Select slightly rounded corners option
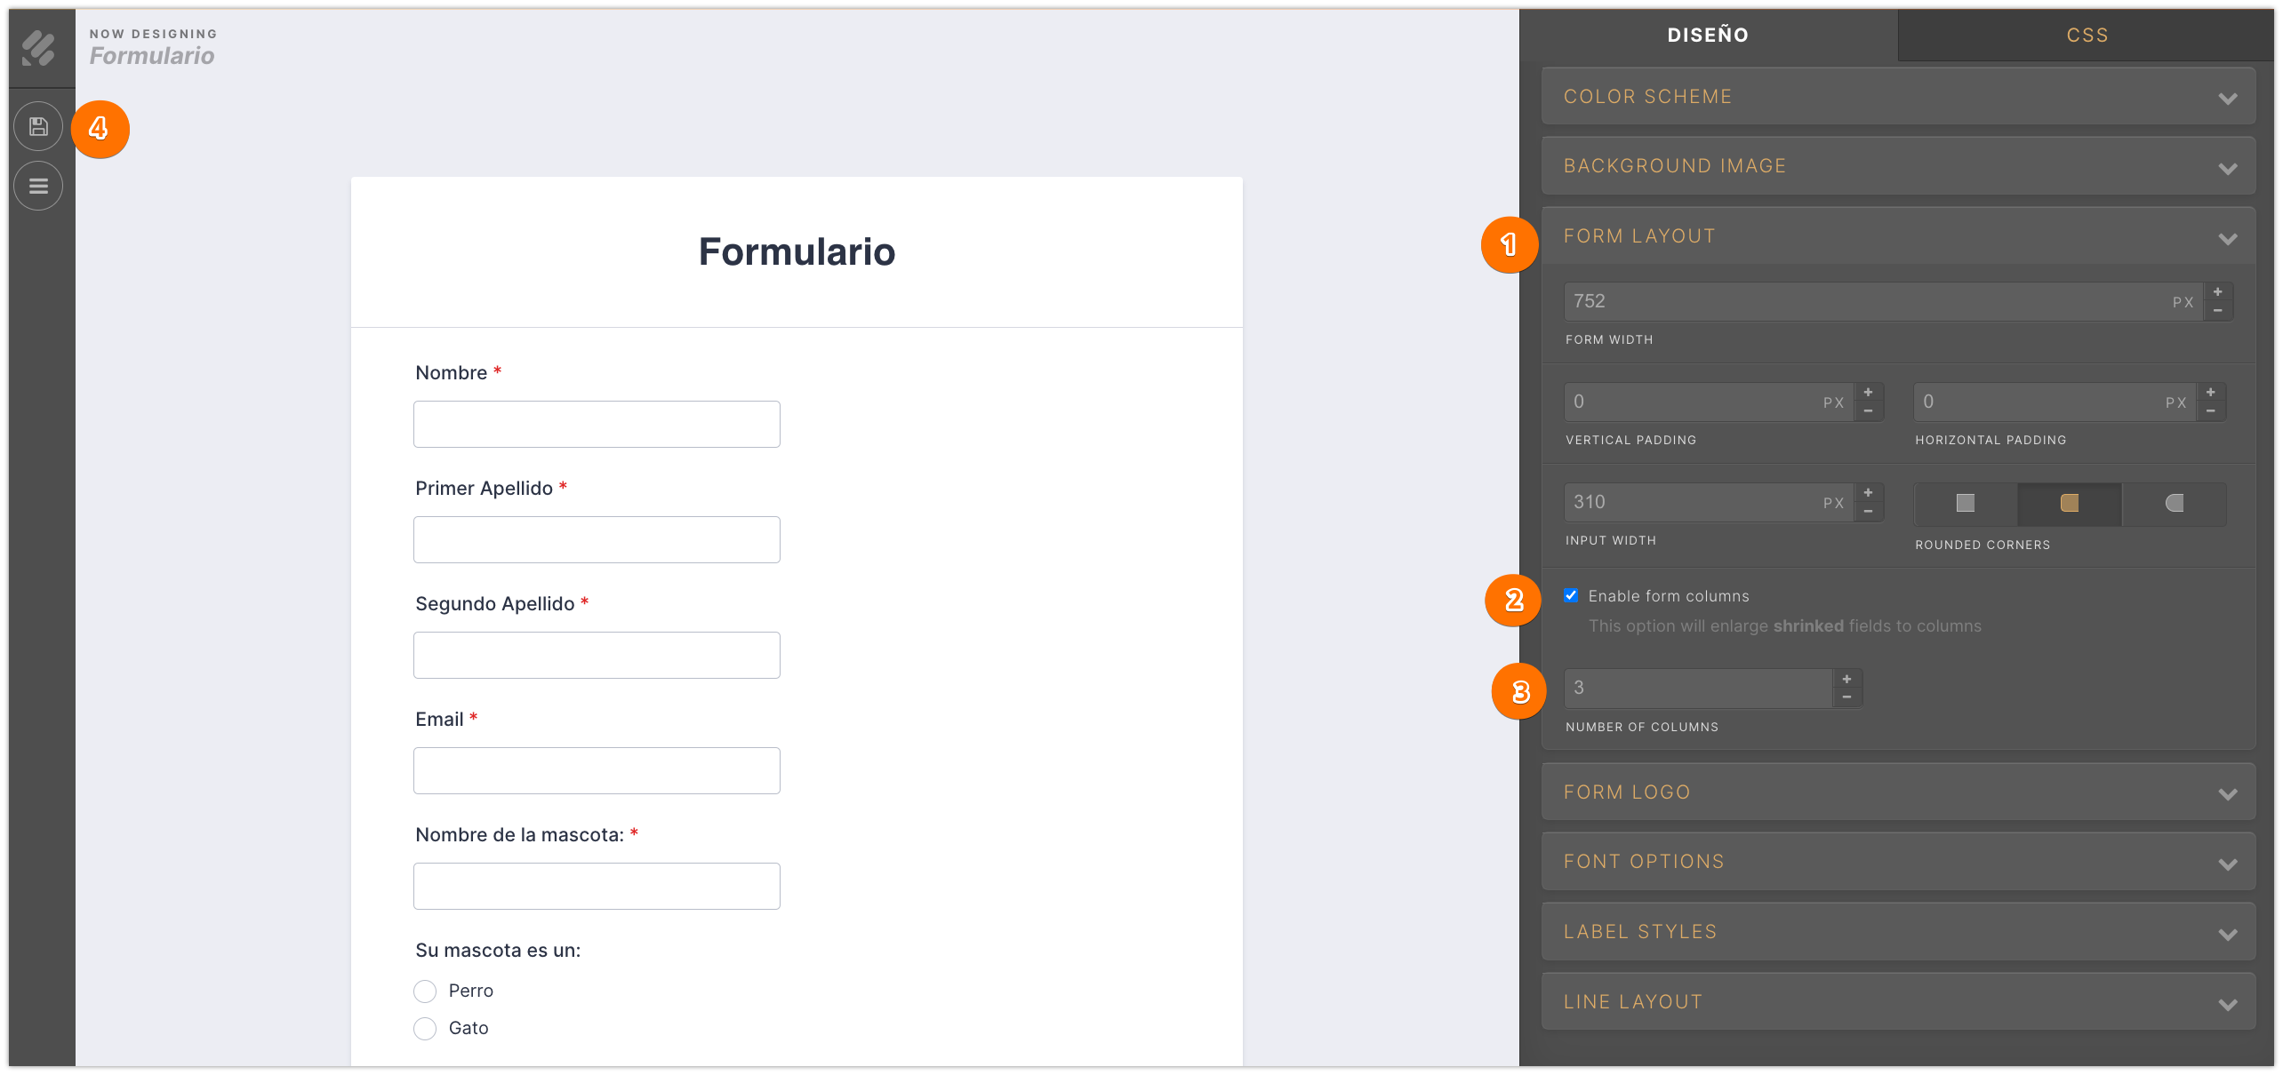This screenshot has width=2283, height=1075. pos(2070,504)
